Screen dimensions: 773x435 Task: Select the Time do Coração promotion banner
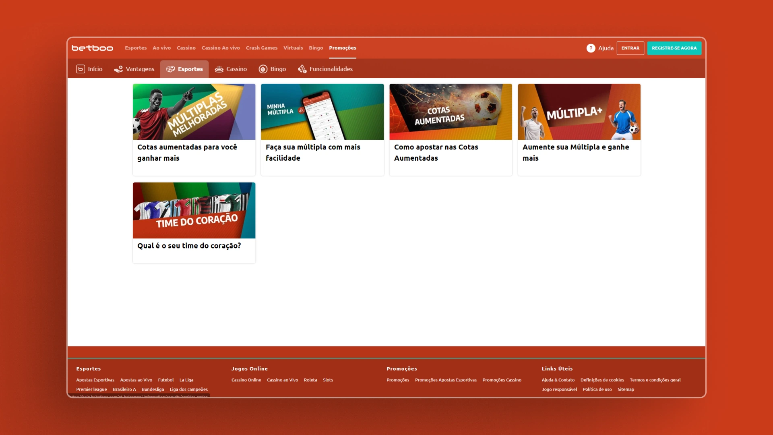click(x=194, y=210)
